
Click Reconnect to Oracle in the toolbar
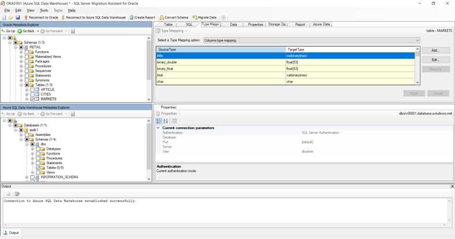(x=41, y=18)
